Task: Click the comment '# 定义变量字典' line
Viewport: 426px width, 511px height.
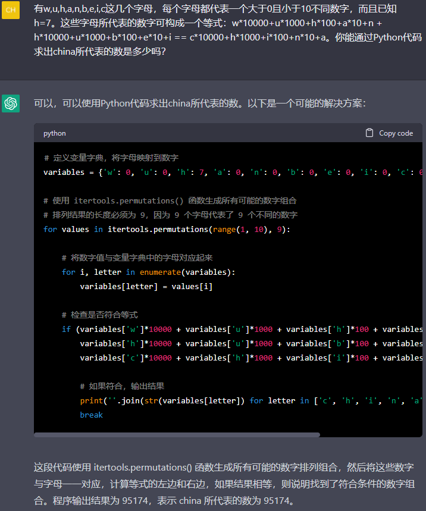Action: coord(111,158)
